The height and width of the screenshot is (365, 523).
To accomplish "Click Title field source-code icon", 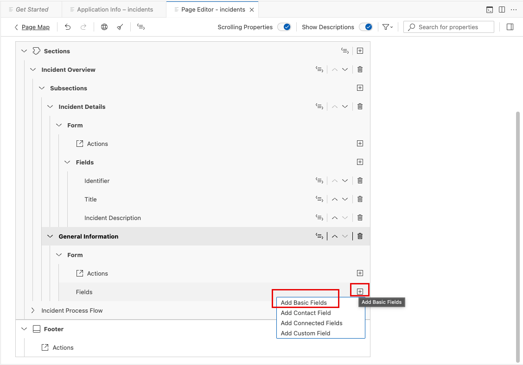I will click(x=319, y=199).
